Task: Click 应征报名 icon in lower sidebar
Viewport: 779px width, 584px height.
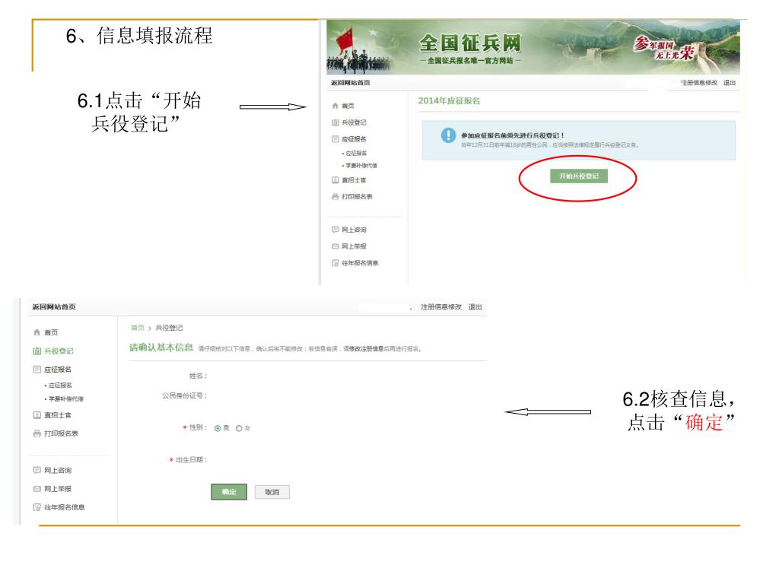Action: (x=37, y=370)
